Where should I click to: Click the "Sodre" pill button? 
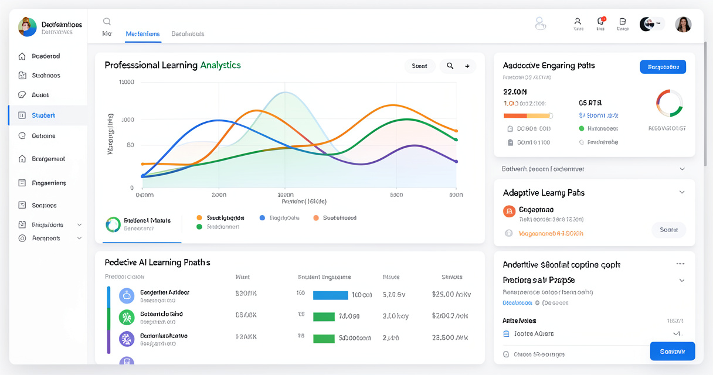[669, 230]
